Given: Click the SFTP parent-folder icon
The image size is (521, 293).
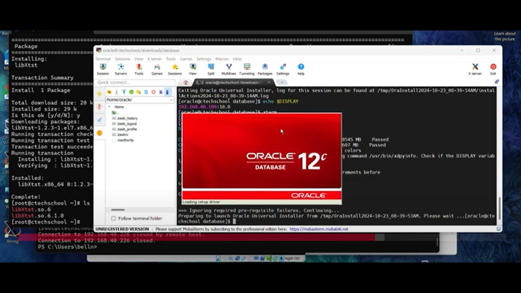Looking at the screenshot, I should (109, 92).
